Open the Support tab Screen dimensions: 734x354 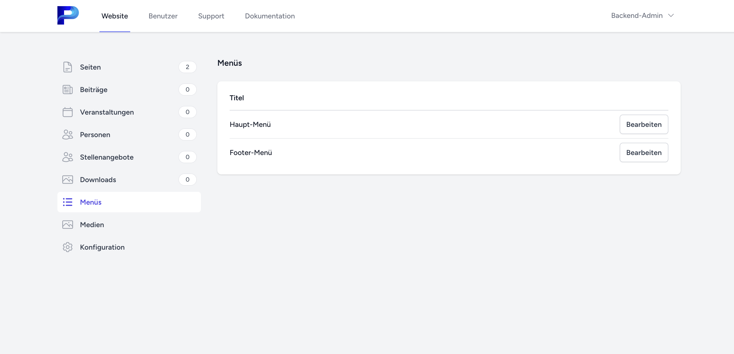(211, 16)
